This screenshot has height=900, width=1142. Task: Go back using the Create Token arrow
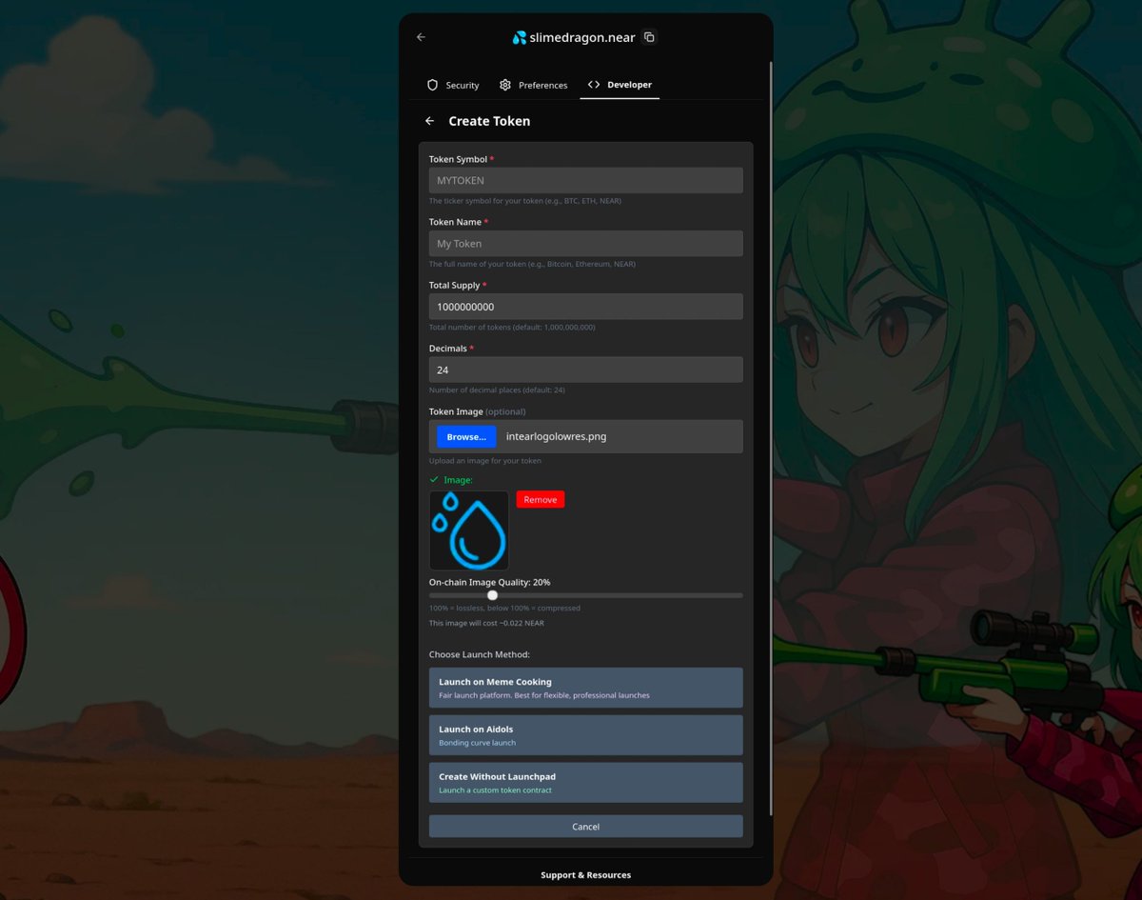(429, 121)
